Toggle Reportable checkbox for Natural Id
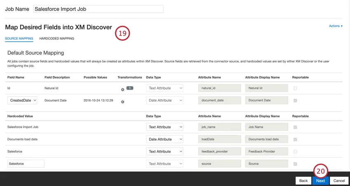Viewport: 350px width, 186px height. click(x=295, y=88)
